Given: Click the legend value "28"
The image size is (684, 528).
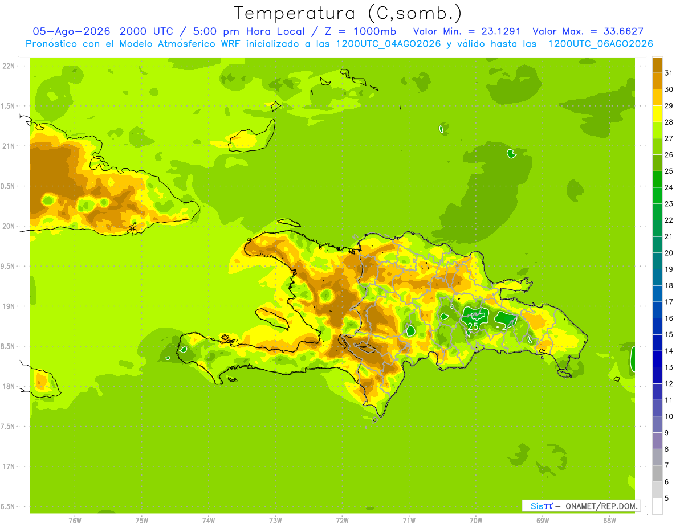Looking at the screenshot, I should coord(669,122).
